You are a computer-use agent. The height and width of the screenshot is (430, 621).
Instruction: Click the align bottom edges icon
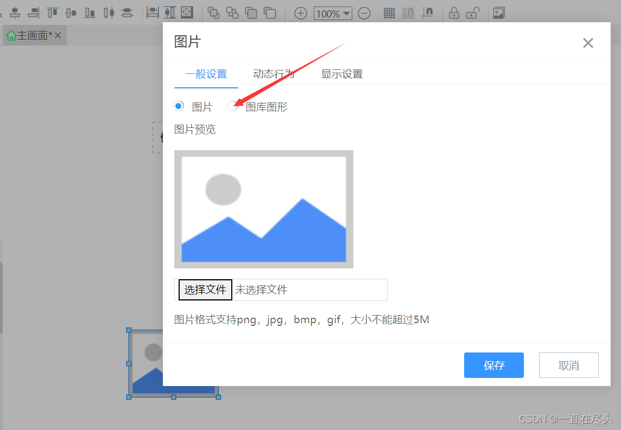pyautogui.click(x=90, y=12)
